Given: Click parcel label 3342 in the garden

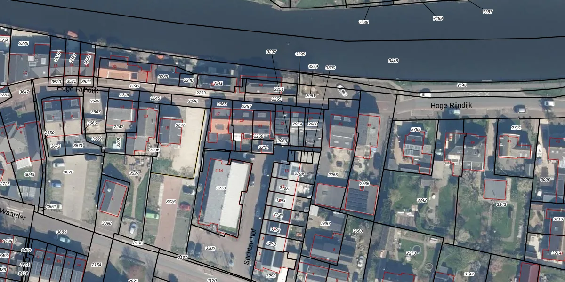Looking at the screenshot, I should [x=422, y=200].
